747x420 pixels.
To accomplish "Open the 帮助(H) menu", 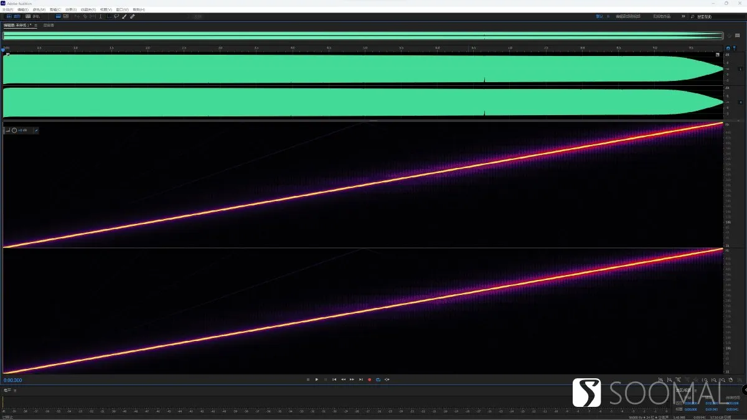I will click(139, 10).
